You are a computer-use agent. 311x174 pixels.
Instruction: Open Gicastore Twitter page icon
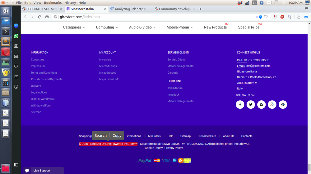tap(251, 104)
